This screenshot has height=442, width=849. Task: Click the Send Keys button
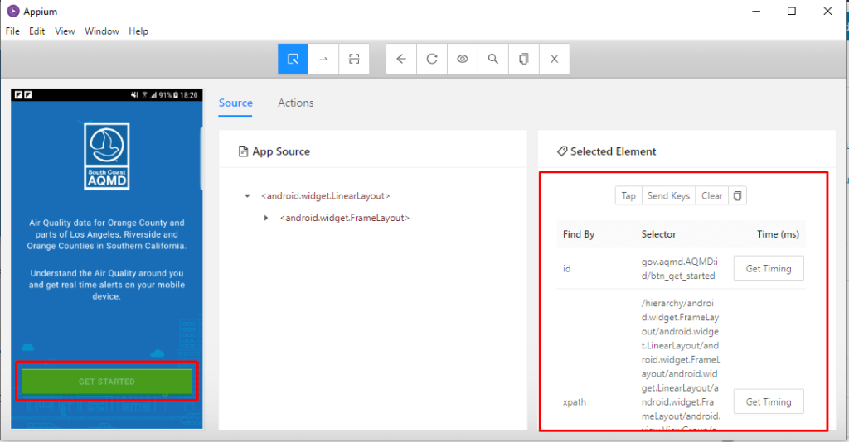668,196
